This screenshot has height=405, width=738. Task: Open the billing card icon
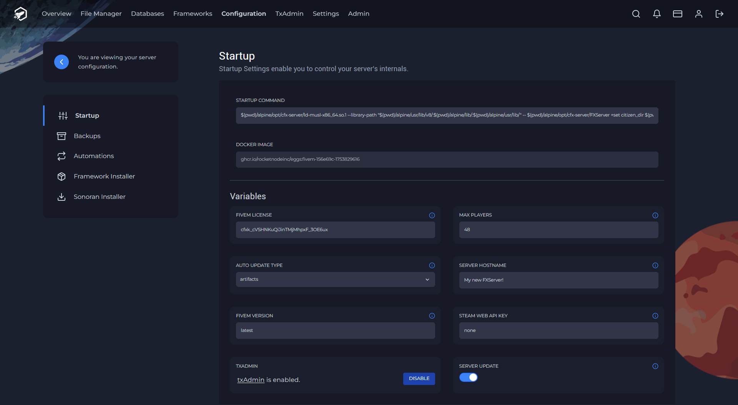coord(678,14)
